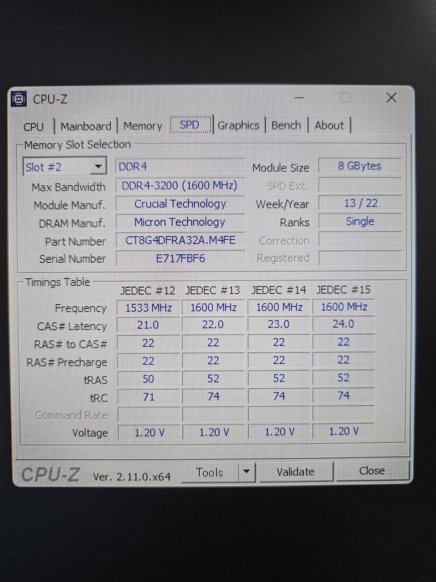Click the DDR4-3200 (1600 MHz) bandwidth value

point(180,185)
